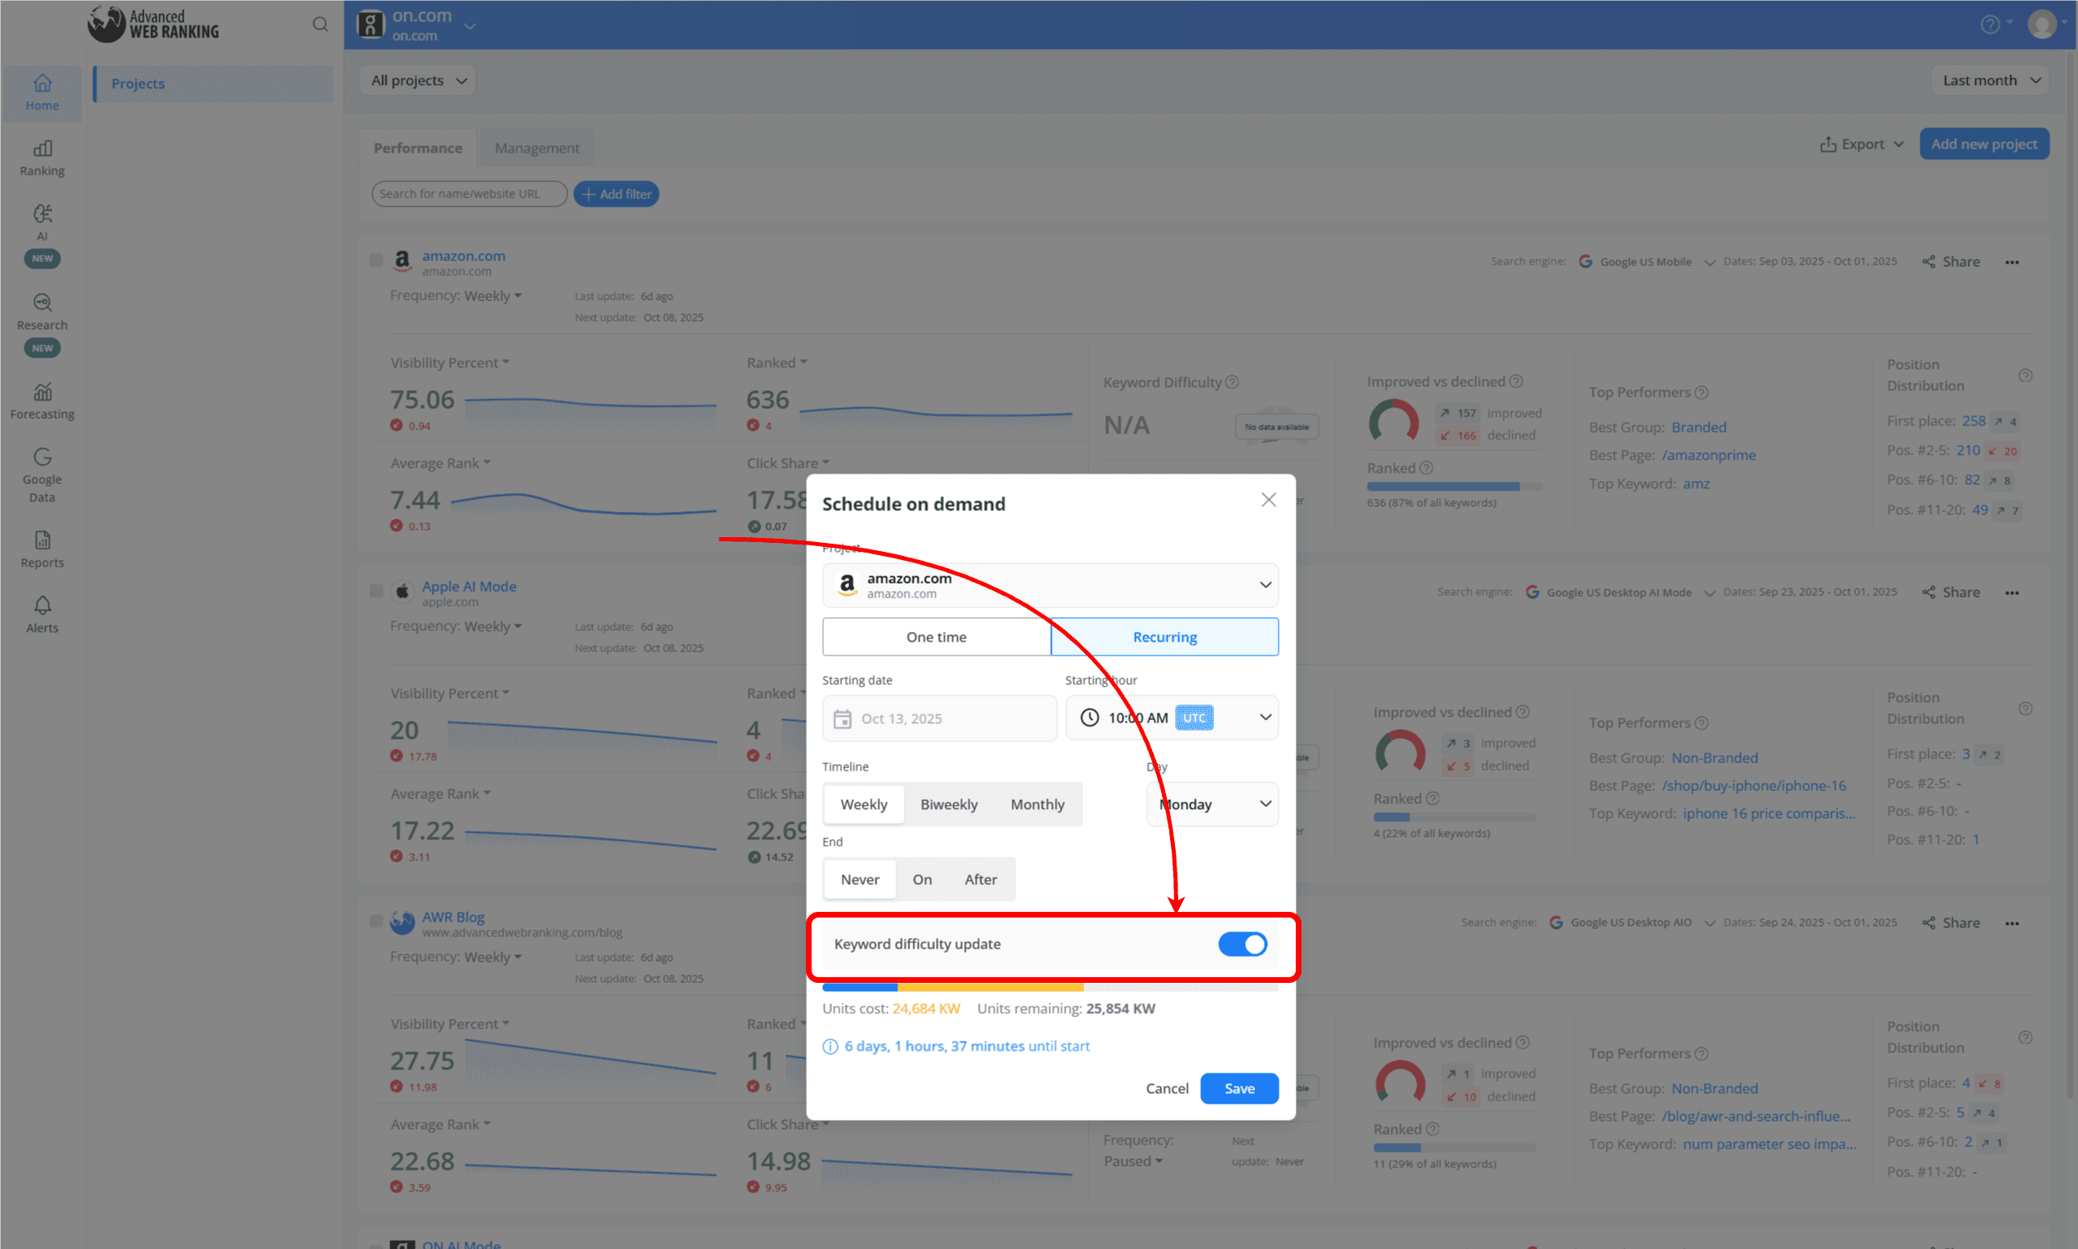Select the Apple AI Mode project checkbox
Screen dimensions: 2078x1249
click(x=376, y=591)
